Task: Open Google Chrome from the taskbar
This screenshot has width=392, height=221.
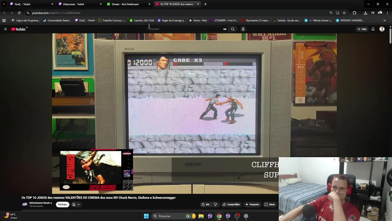Action: [219, 216]
